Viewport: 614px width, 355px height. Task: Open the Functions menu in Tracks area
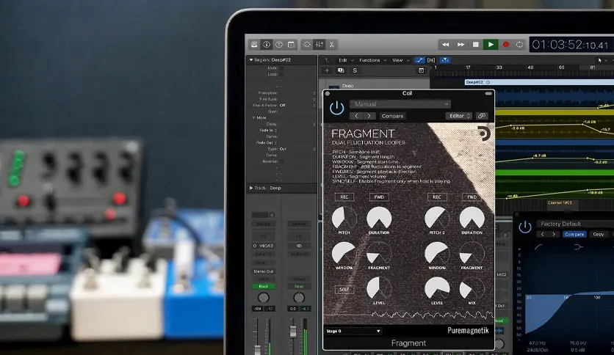(372, 60)
